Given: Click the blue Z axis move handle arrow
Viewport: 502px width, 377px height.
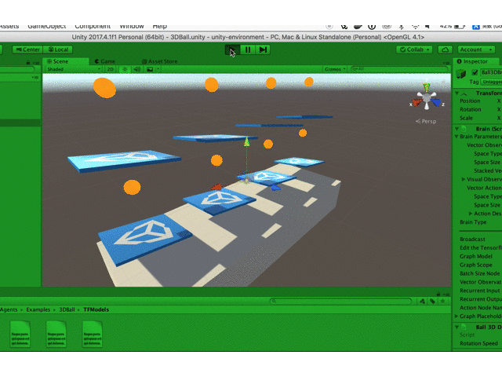Looking at the screenshot, I should [x=276, y=188].
